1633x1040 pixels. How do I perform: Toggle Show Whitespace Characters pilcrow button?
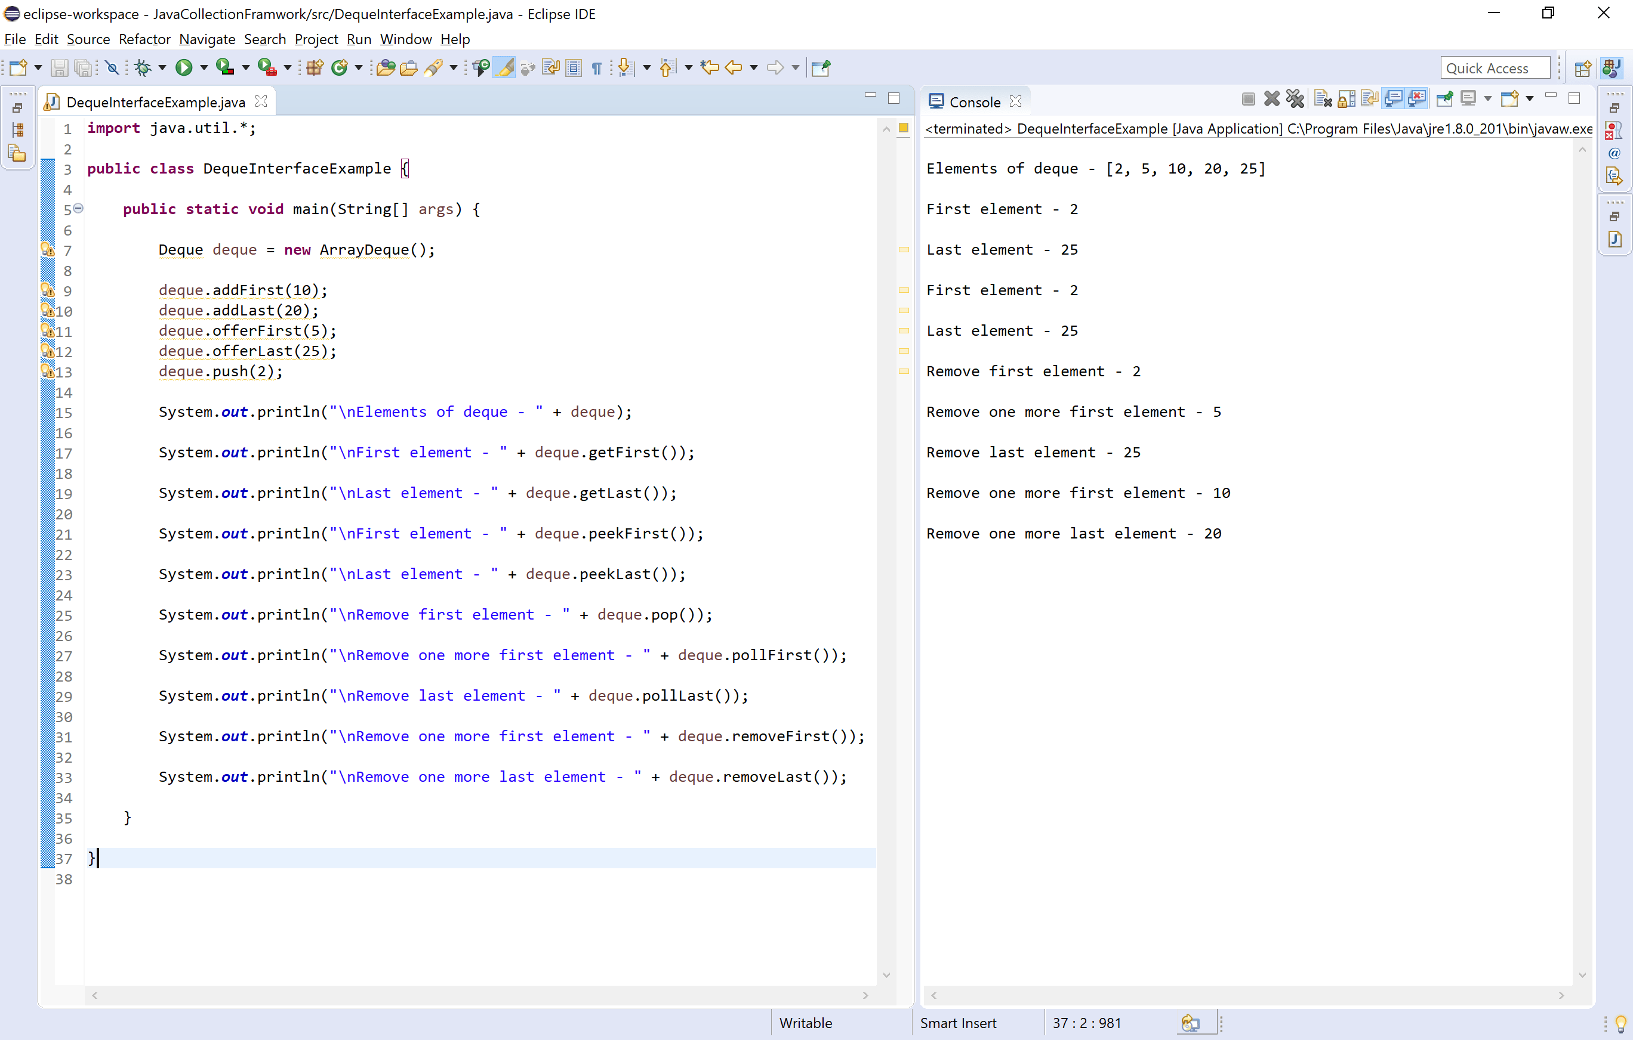click(x=597, y=68)
